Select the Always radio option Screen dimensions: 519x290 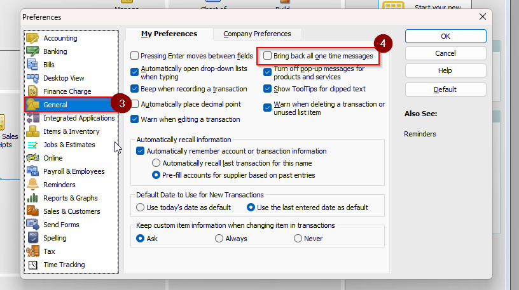point(219,238)
